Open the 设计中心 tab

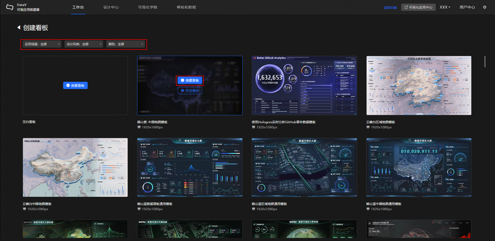(x=111, y=7)
